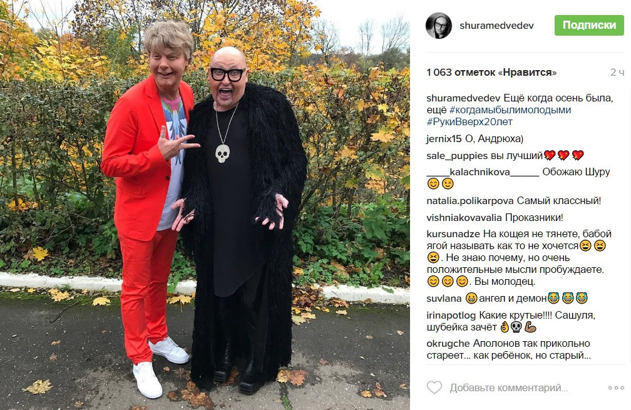
Task: Open commenter okrugche profile
Action: [448, 344]
